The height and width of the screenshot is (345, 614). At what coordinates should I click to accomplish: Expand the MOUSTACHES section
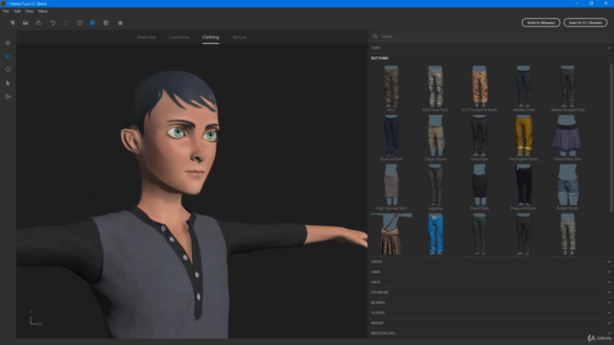pos(490,333)
